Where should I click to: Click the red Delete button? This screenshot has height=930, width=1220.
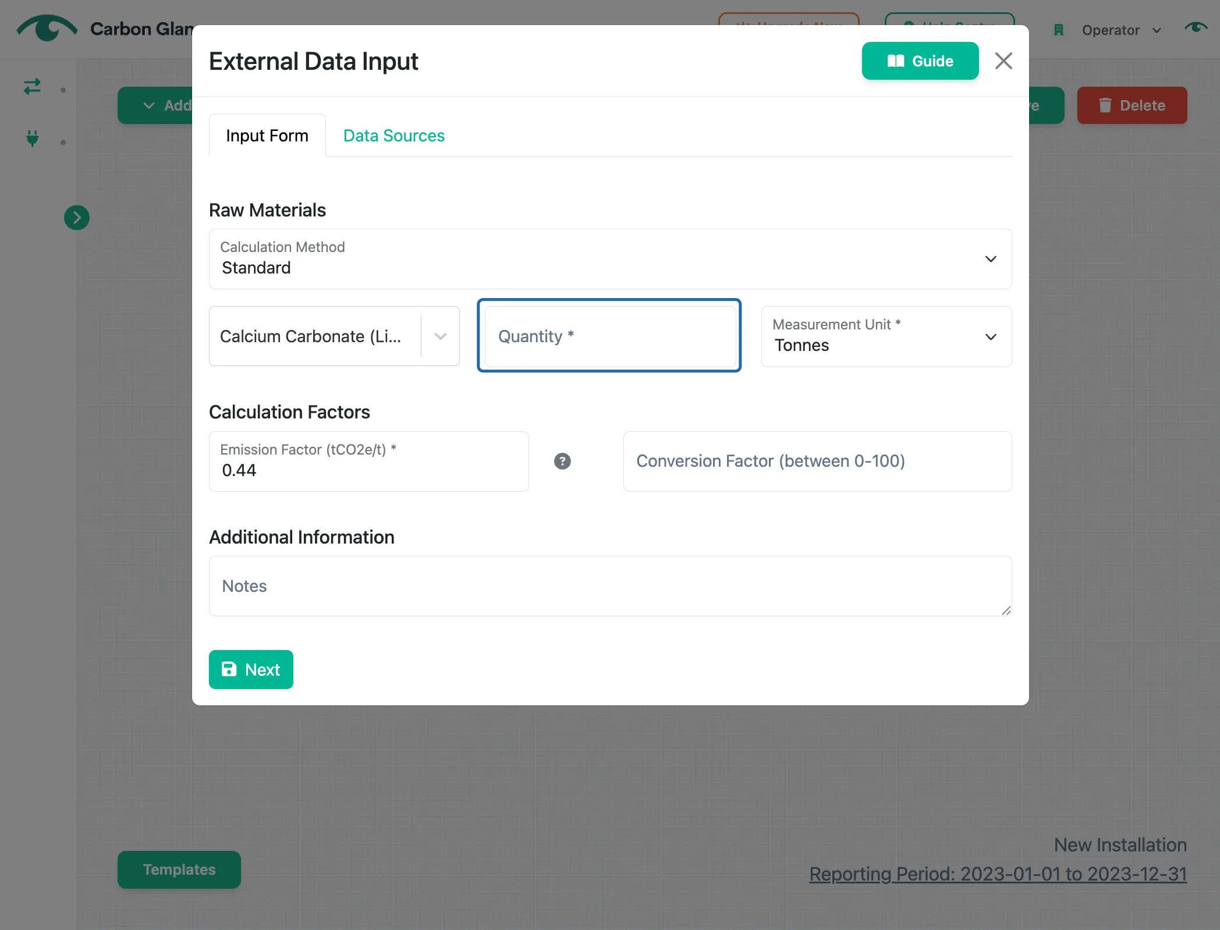click(1132, 105)
